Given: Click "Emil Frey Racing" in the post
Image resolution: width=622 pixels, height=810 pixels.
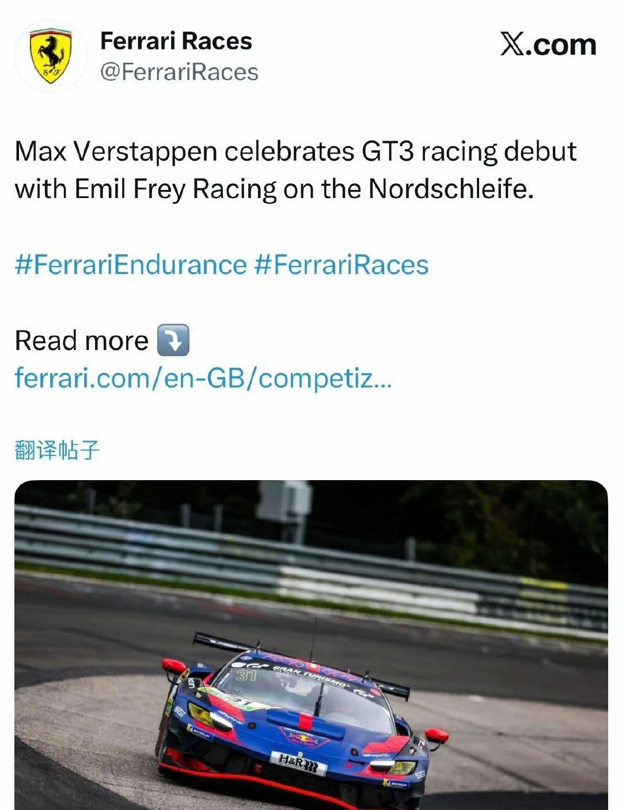Looking at the screenshot, I should coord(176,189).
